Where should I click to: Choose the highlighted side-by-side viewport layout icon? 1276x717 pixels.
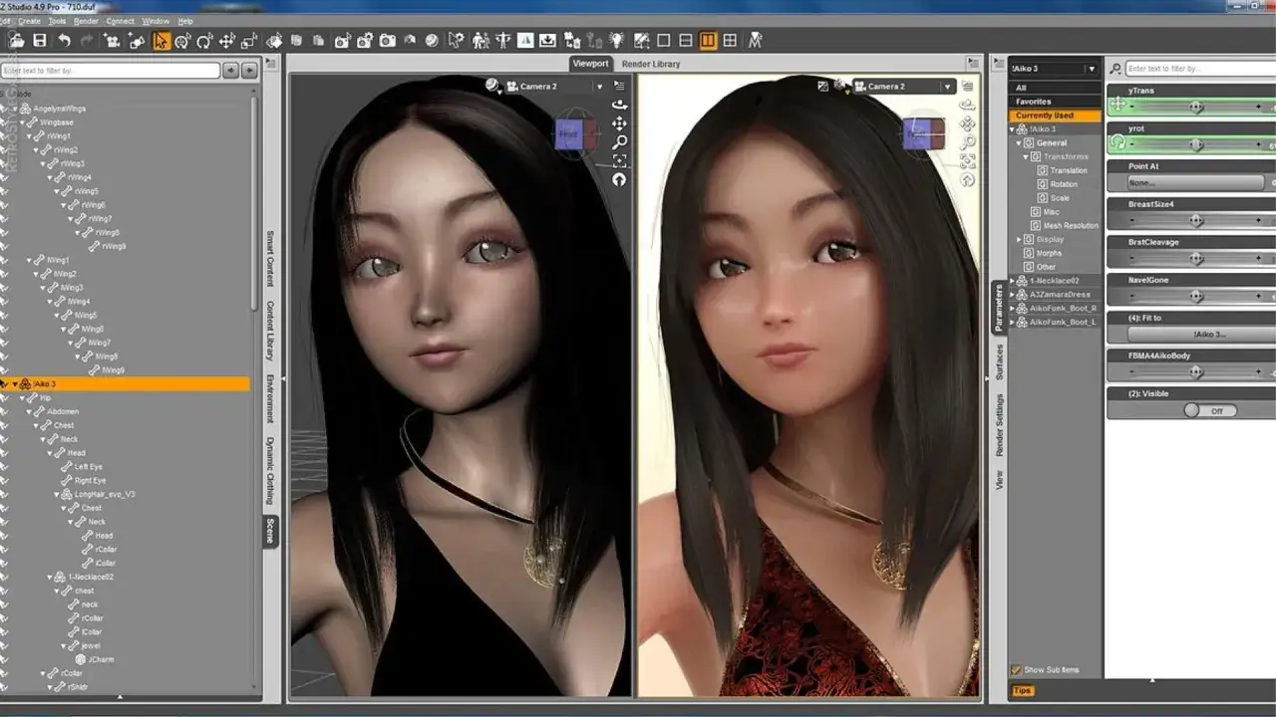click(708, 41)
